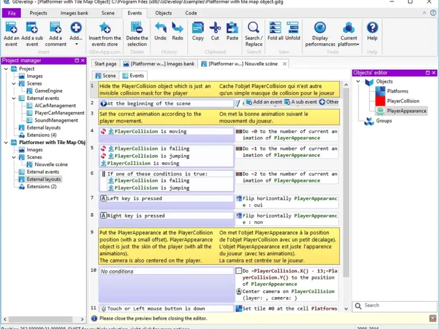Click Add a sub event icon
439x329 pixels.
click(32, 28)
